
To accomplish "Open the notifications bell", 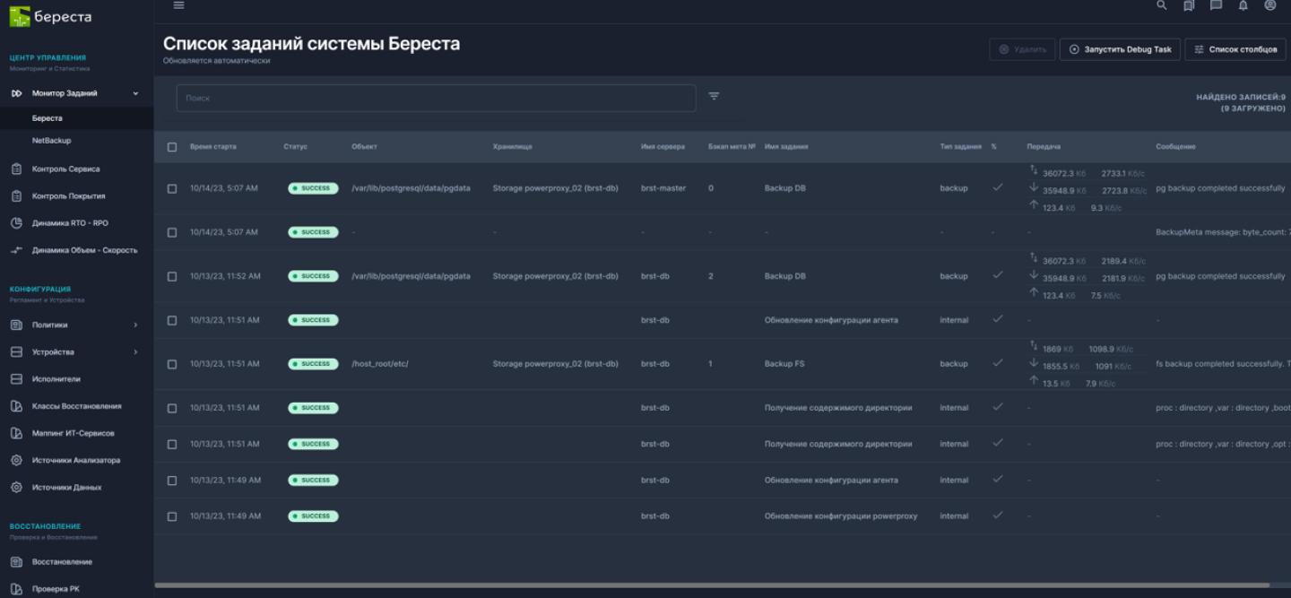I will click(1243, 5).
